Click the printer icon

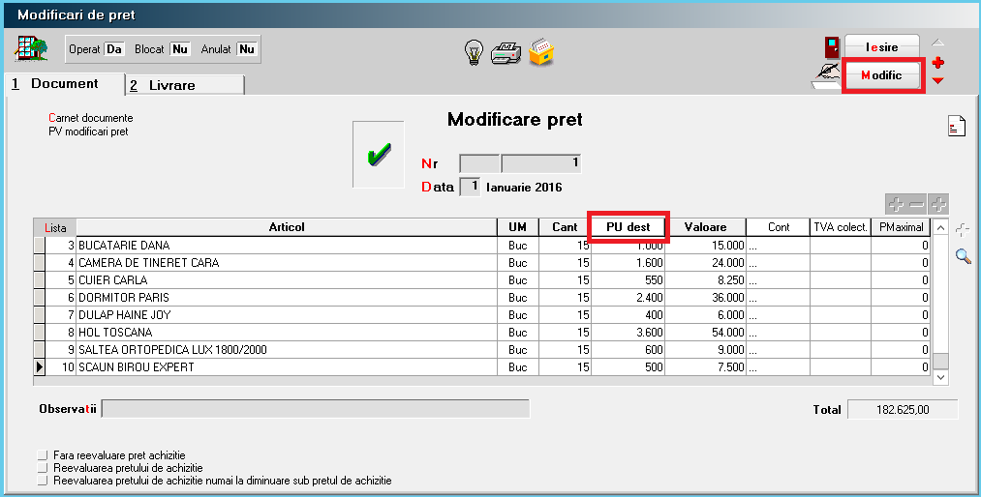point(506,52)
